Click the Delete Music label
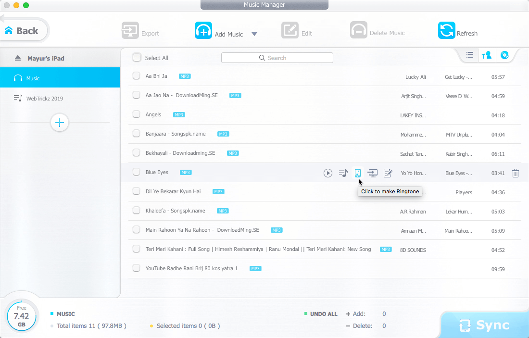This screenshot has width=529, height=338. click(x=387, y=33)
